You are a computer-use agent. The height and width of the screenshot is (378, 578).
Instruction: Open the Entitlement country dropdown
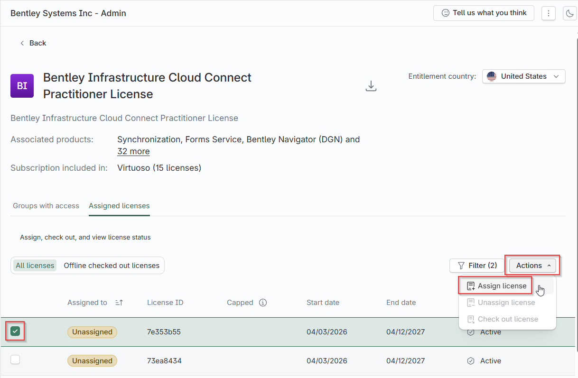523,76
